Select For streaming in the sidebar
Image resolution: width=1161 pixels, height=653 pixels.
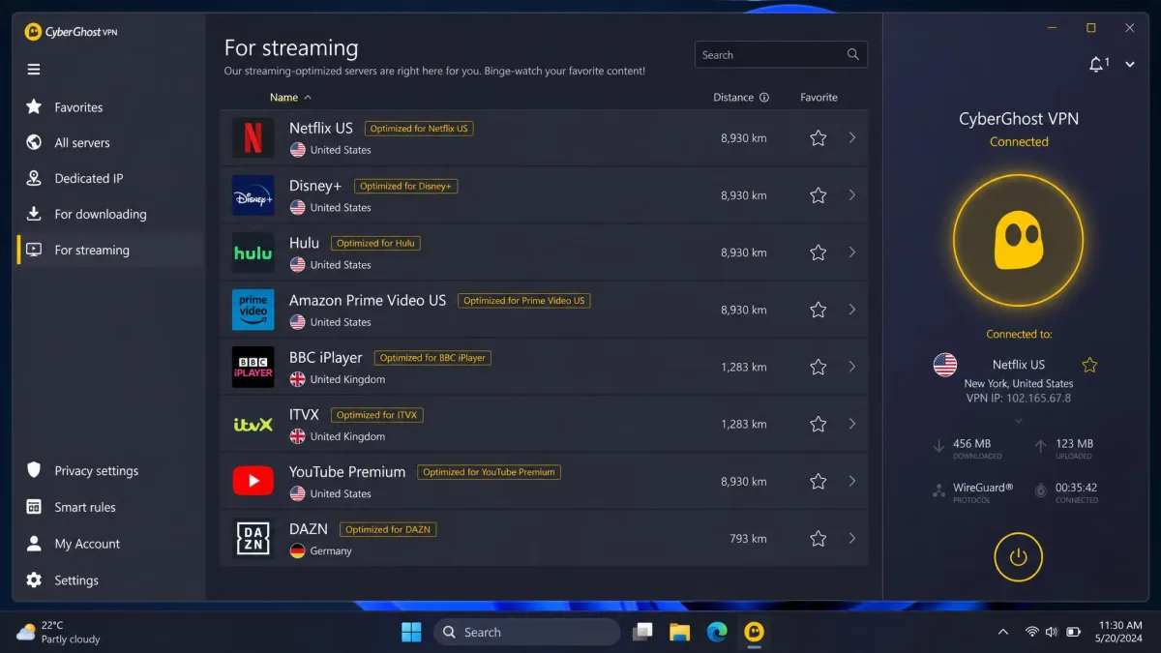pos(108,250)
